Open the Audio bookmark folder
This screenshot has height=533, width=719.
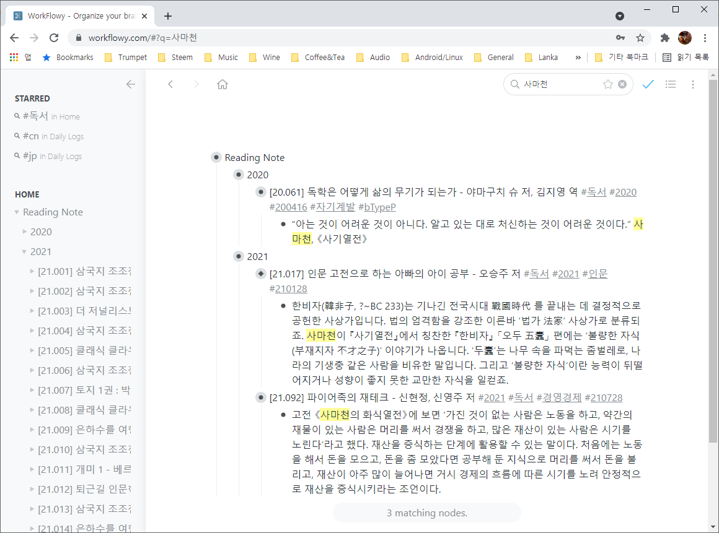coord(373,57)
